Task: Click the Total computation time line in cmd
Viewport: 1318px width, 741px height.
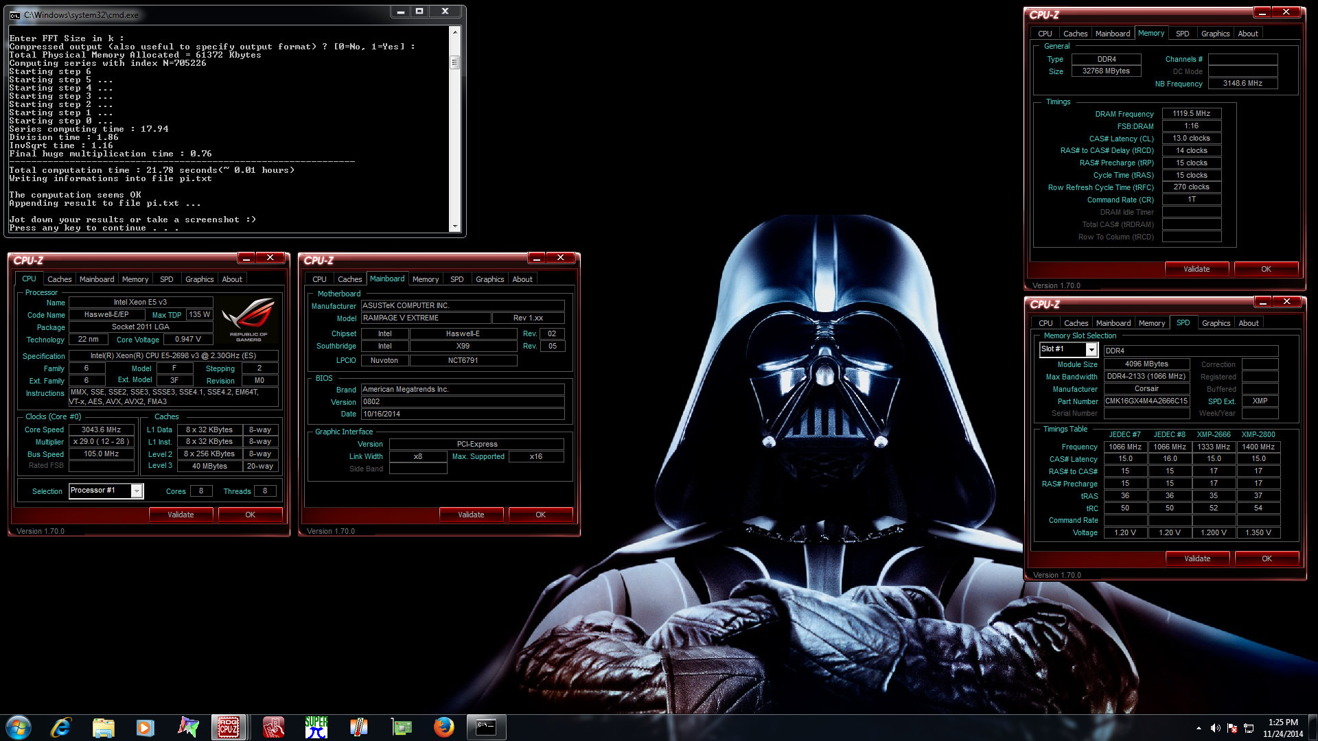Action: 152,170
